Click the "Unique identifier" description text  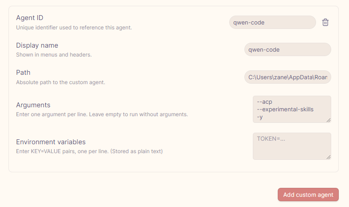[74, 27]
